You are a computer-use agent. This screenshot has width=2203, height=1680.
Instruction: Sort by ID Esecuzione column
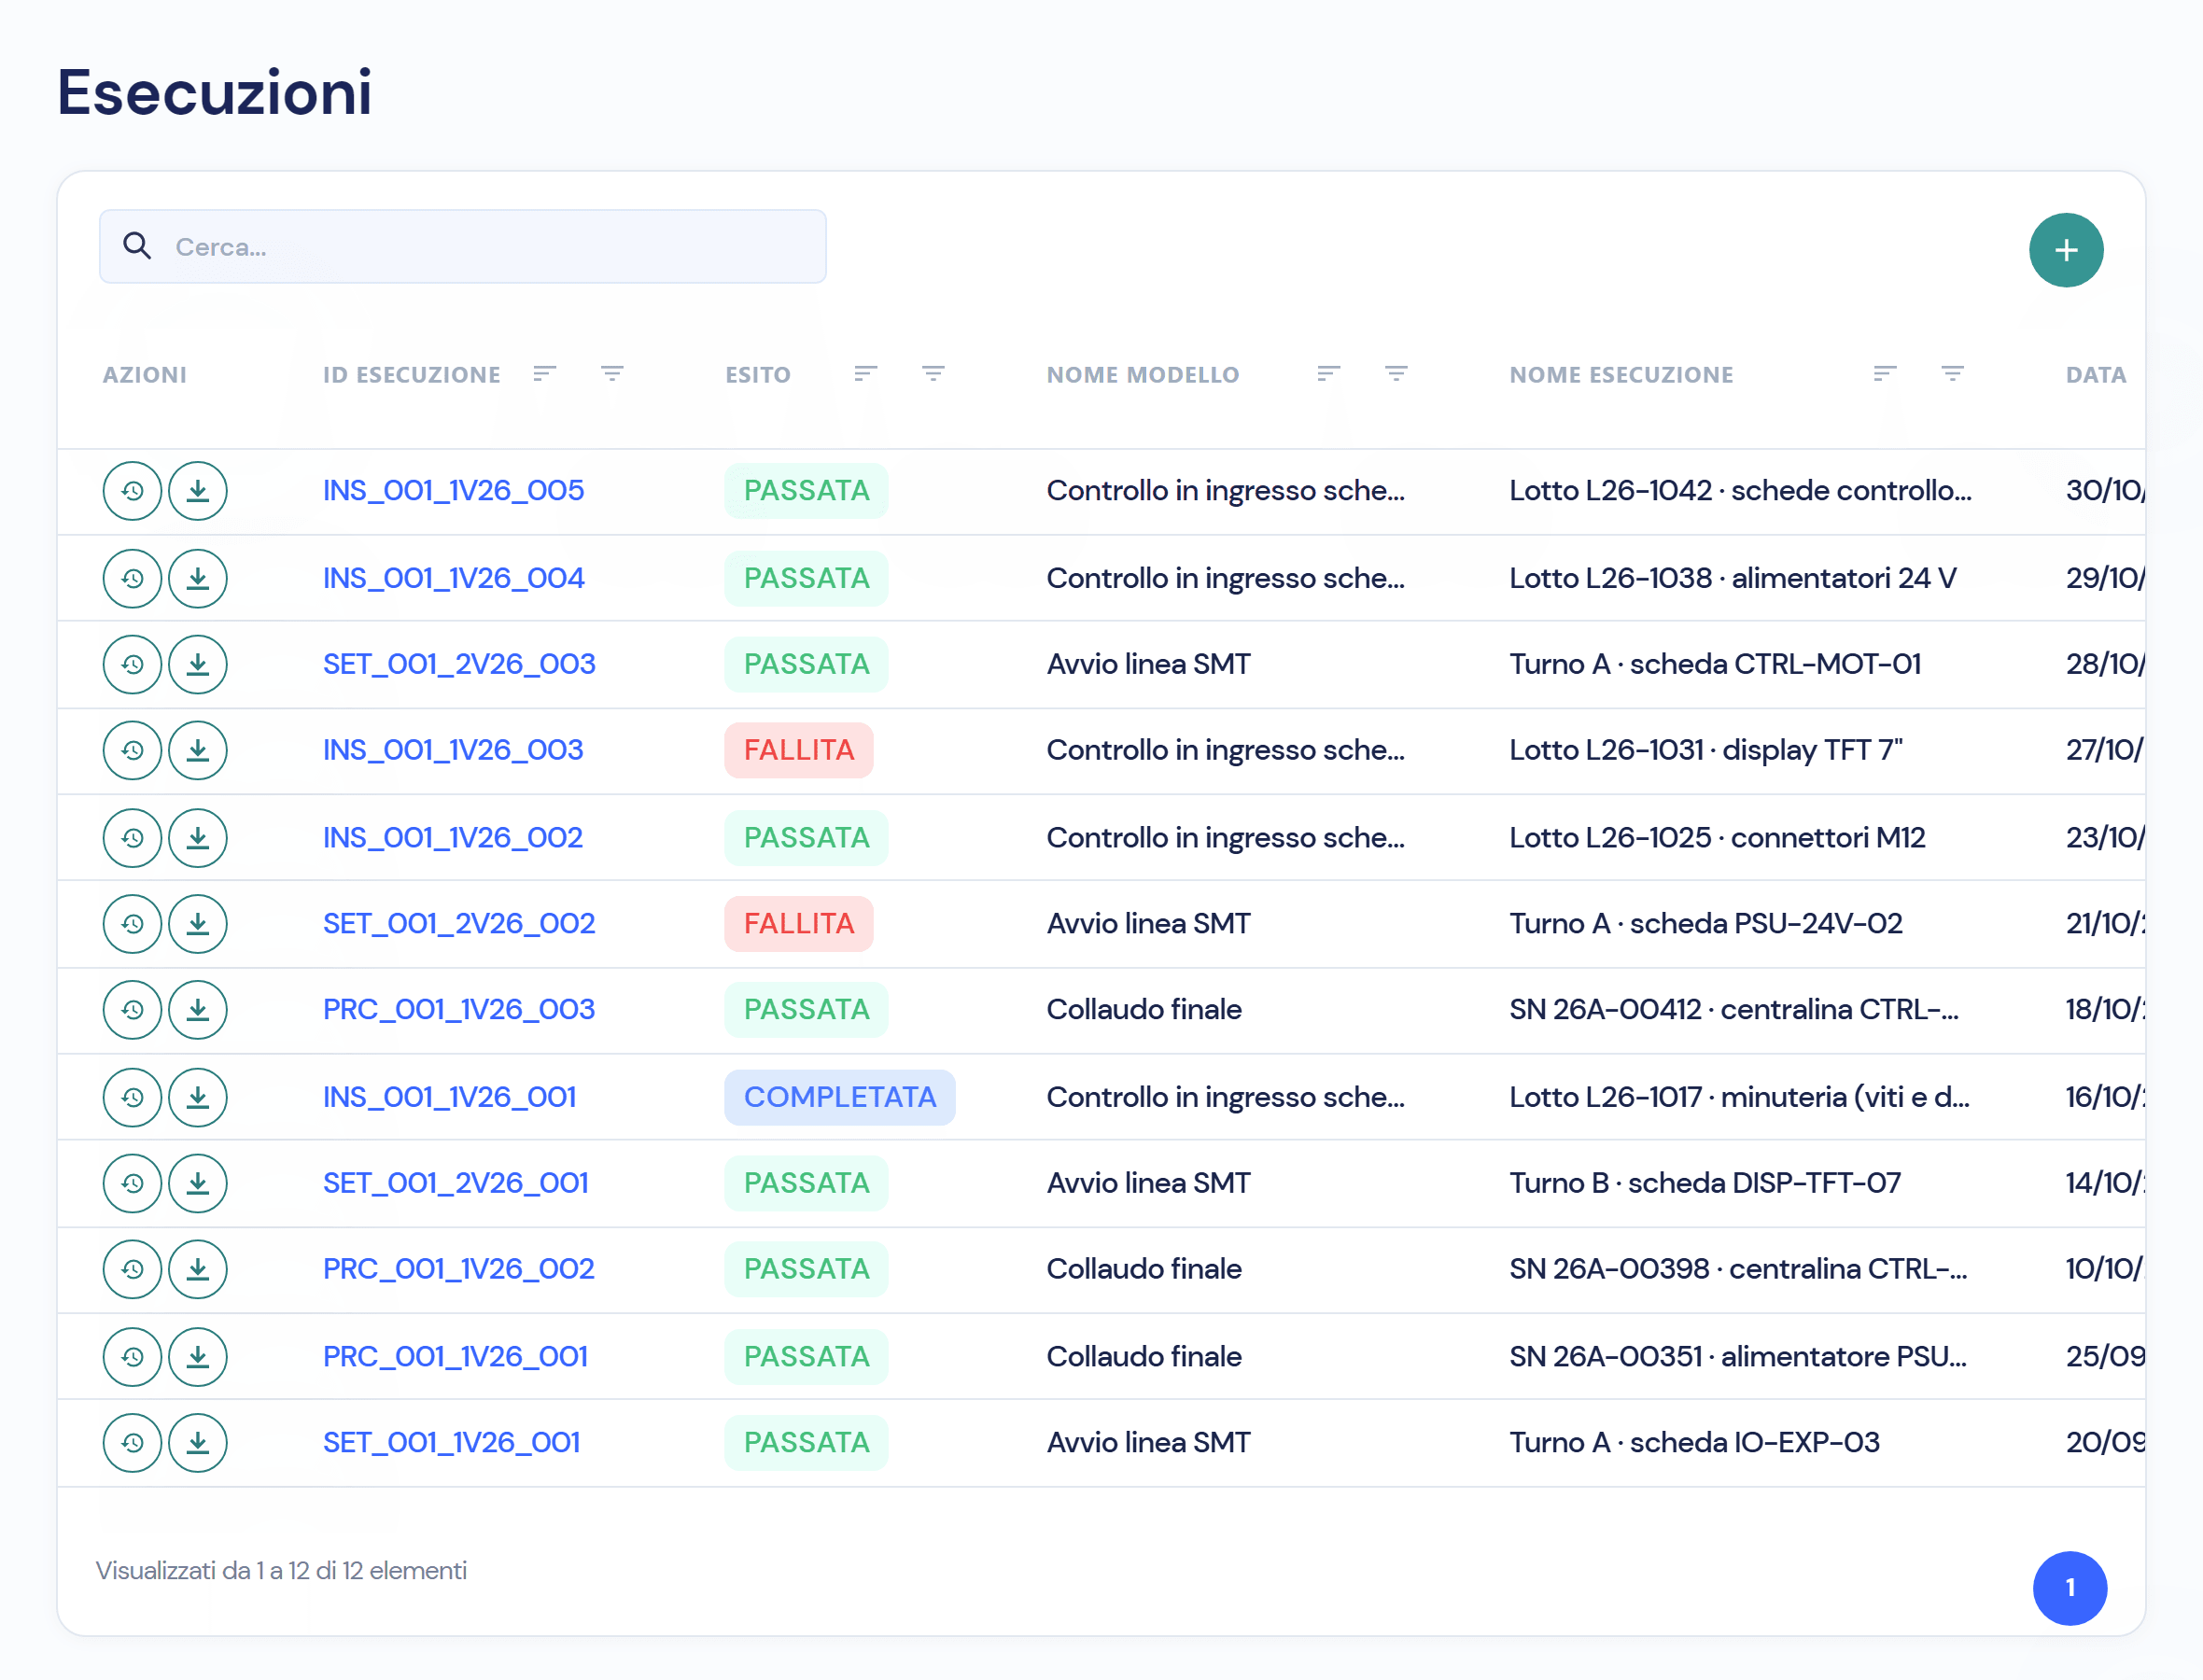tap(544, 374)
